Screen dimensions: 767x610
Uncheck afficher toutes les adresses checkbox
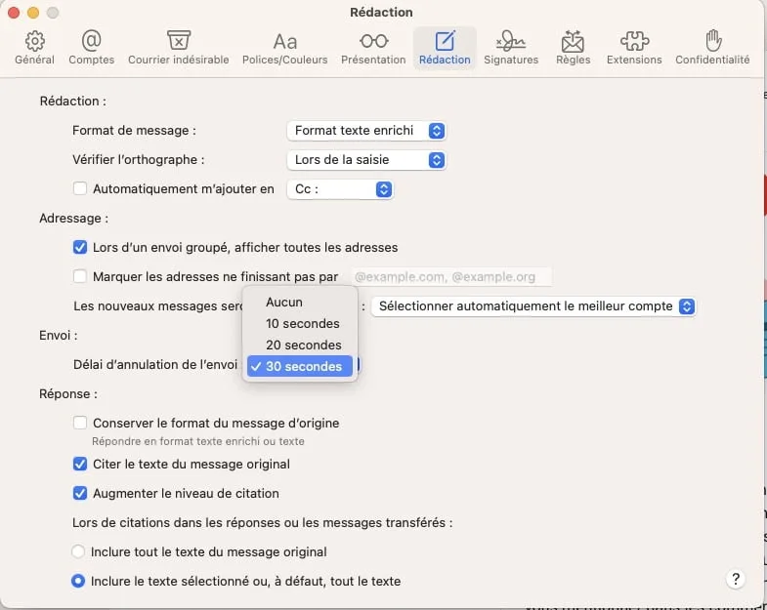[80, 247]
